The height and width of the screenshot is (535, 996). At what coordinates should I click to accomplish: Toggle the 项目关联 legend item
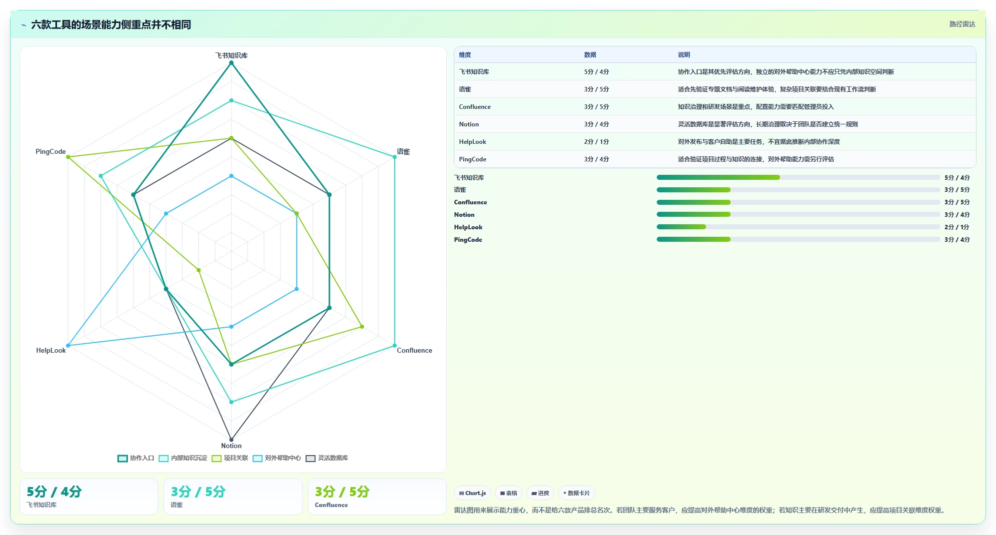click(230, 458)
